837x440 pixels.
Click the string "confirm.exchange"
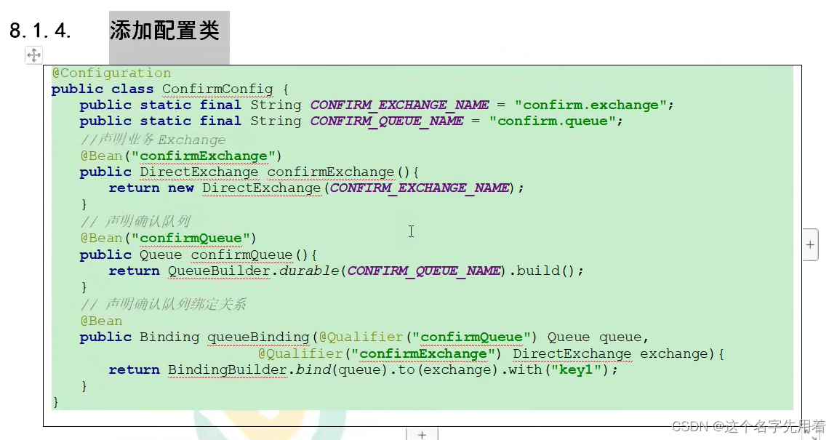tap(590, 105)
